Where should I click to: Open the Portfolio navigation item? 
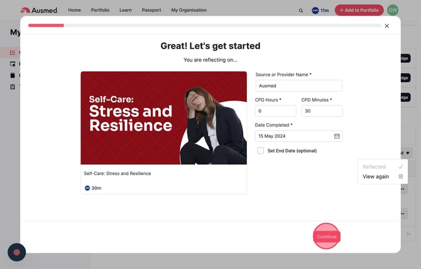(x=100, y=10)
